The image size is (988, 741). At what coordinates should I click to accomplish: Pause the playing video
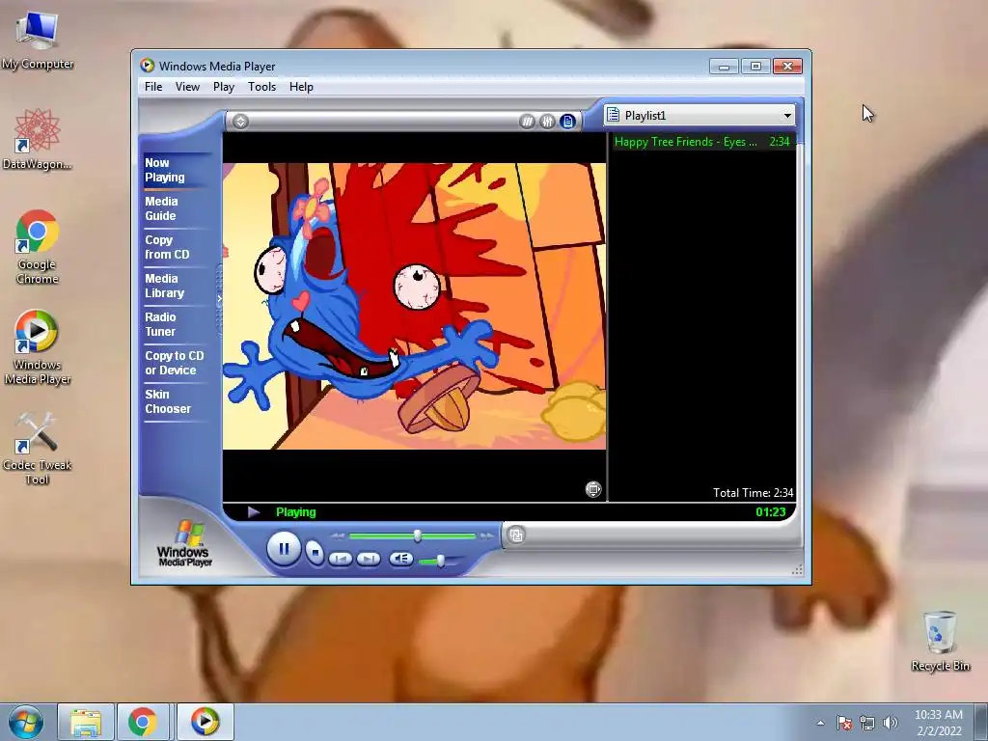[x=284, y=549]
